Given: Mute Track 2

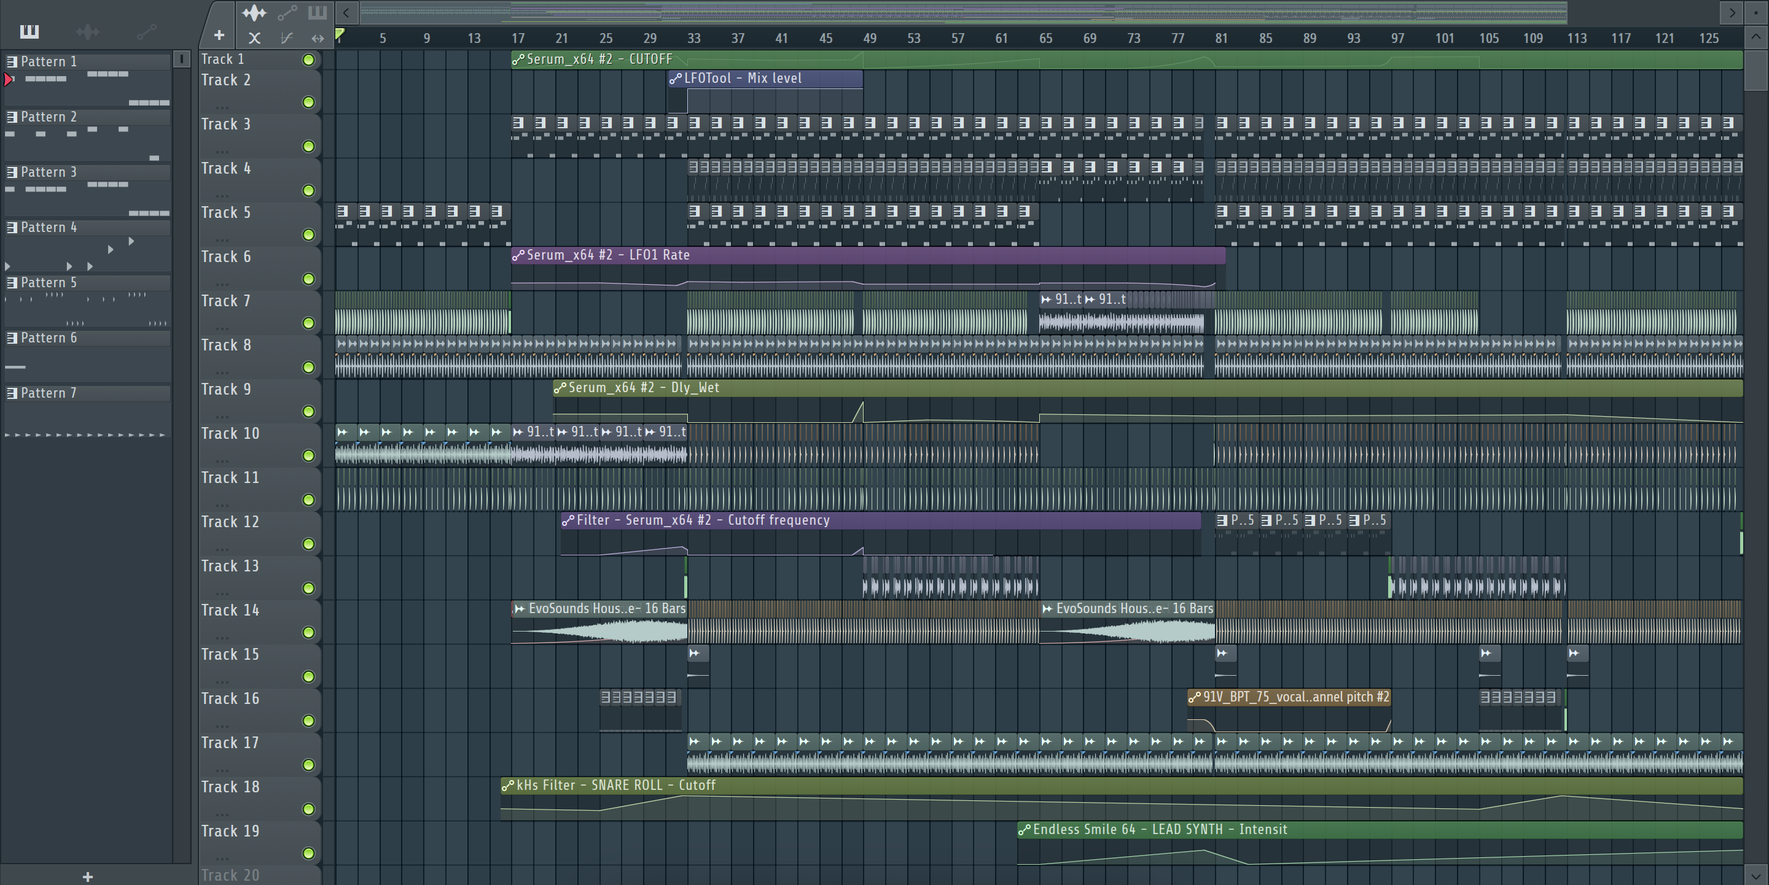Looking at the screenshot, I should 308,102.
